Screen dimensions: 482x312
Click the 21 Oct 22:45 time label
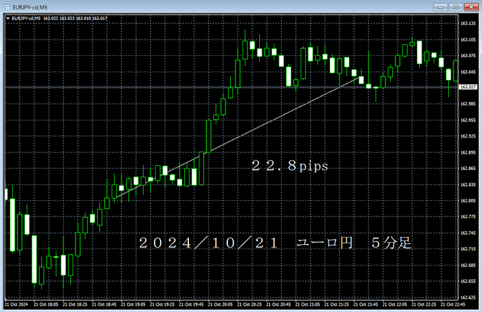(x=453, y=304)
